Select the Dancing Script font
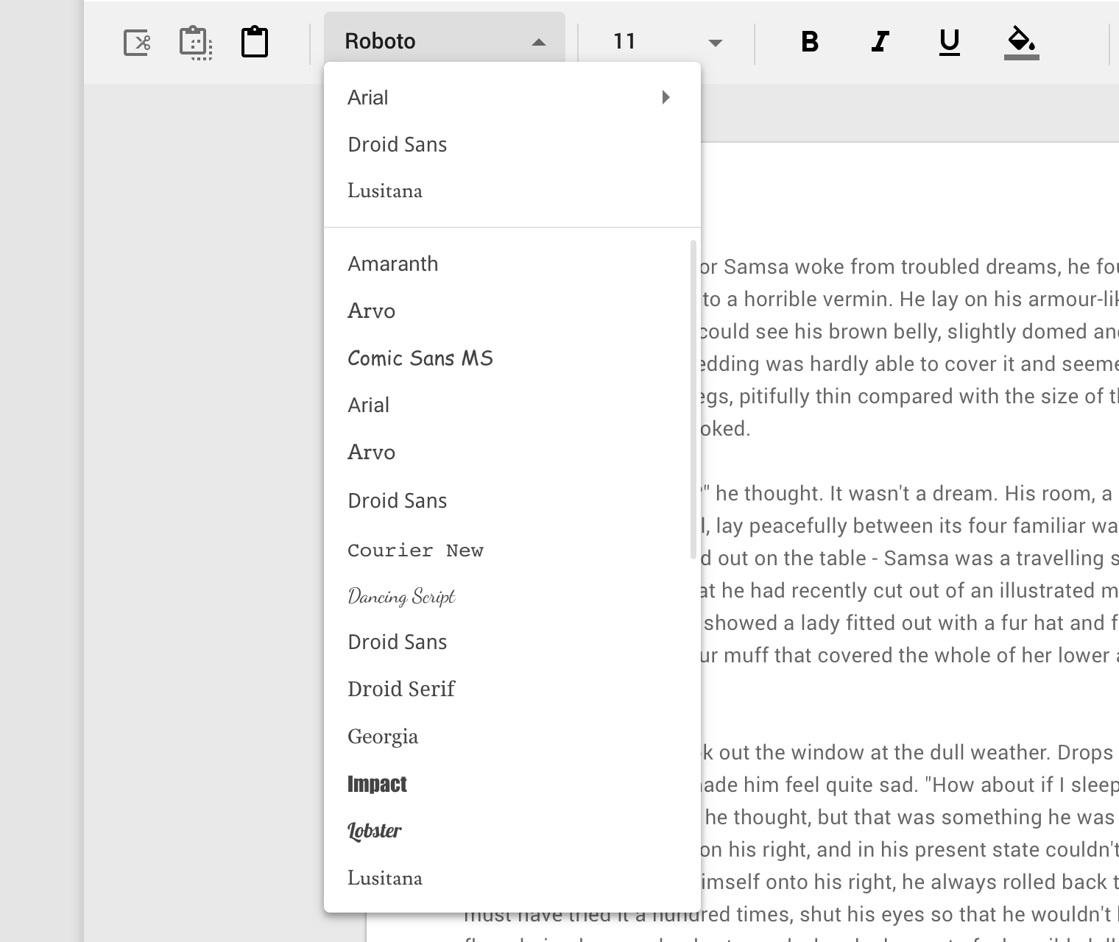1119x942 pixels. point(401,596)
